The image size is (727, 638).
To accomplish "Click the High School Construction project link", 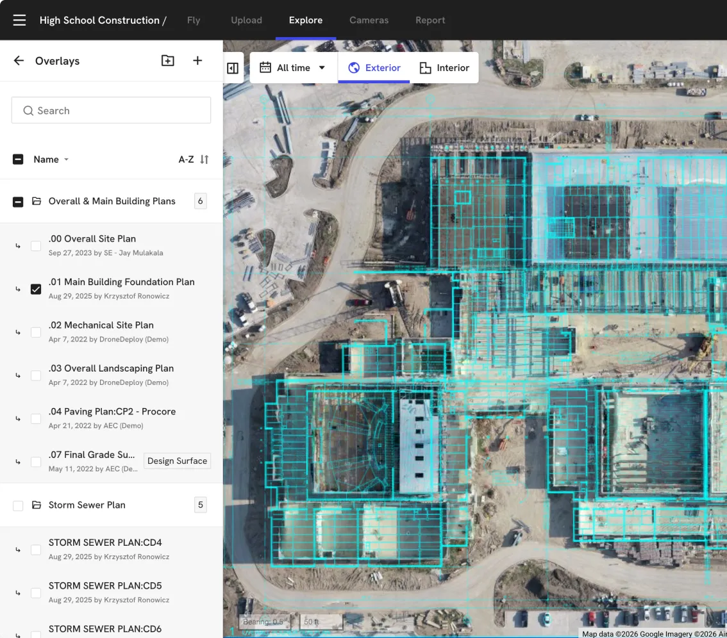I will click(x=99, y=20).
